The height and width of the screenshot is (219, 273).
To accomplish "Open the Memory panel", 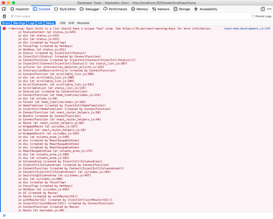I will [140, 9].
